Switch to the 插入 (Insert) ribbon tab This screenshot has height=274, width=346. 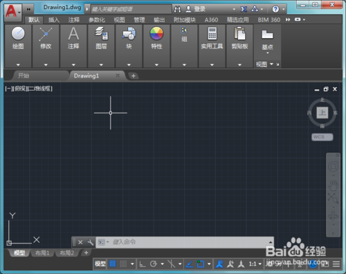tap(54, 20)
